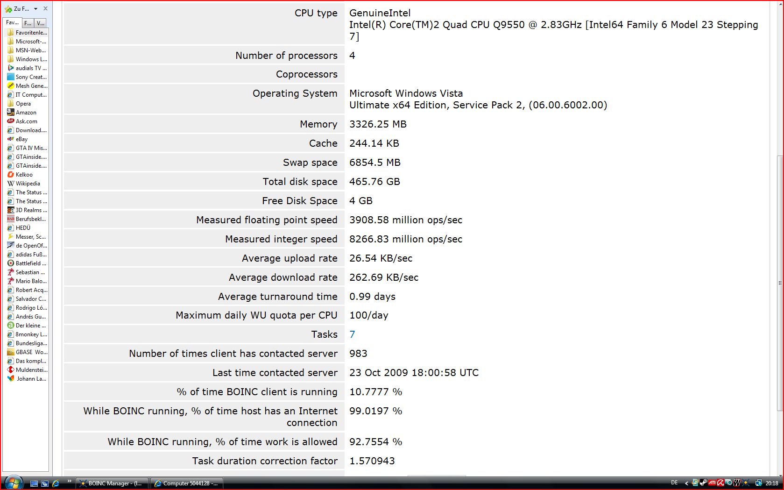Open the Das kompl... favorite
This screenshot has height=490, width=784.
click(27, 361)
